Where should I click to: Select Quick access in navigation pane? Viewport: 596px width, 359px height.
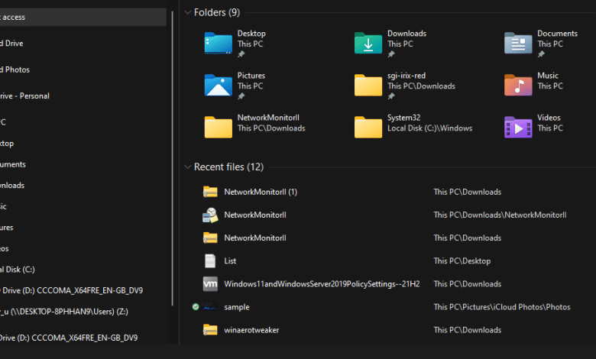click(83, 17)
